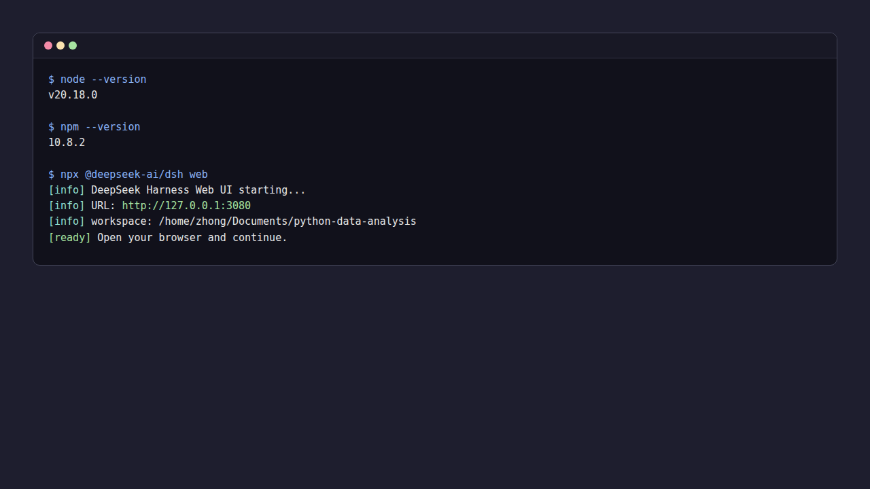Click the "$ npm --version" command line
This screenshot has height=489, width=870.
pyautogui.click(x=94, y=127)
